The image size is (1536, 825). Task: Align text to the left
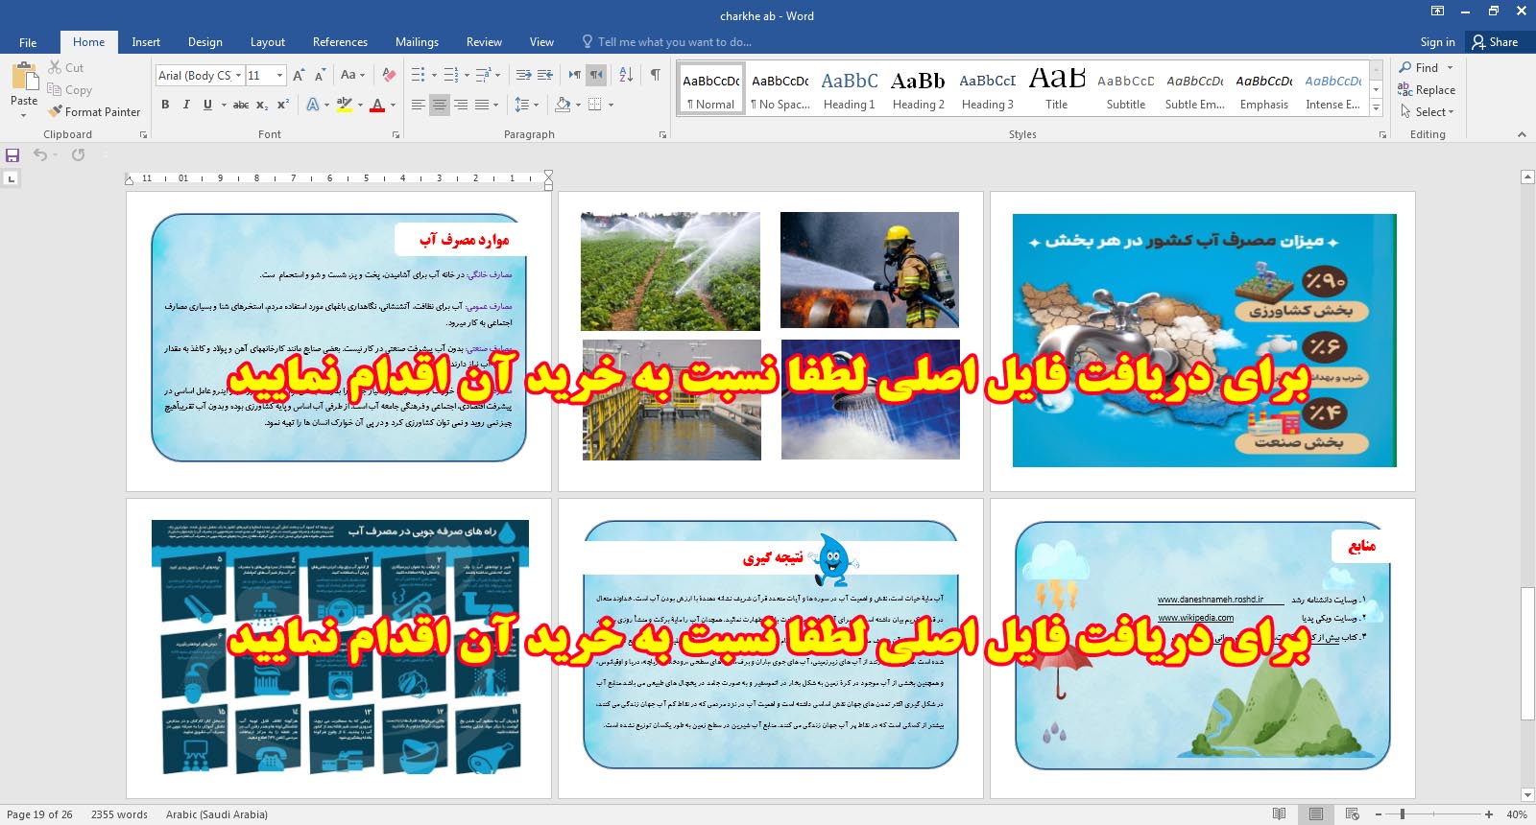click(x=418, y=105)
